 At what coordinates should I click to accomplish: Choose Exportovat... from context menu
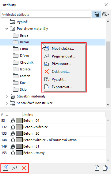click(64, 87)
